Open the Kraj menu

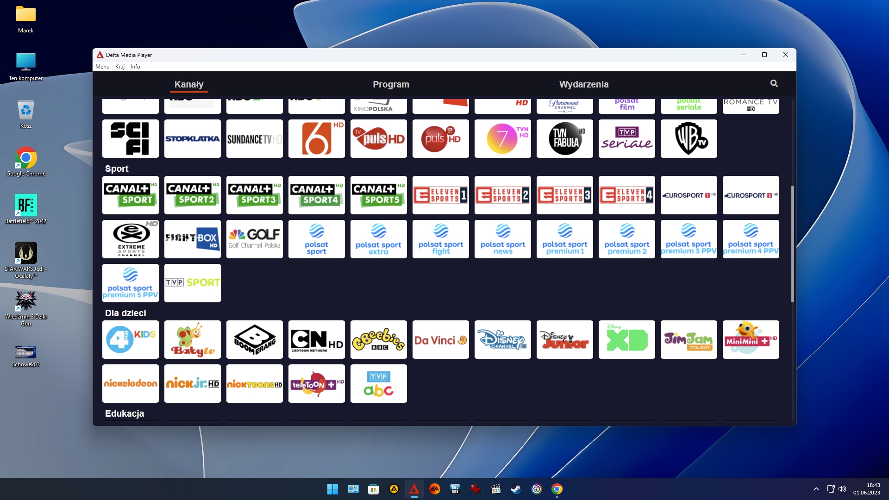click(120, 67)
